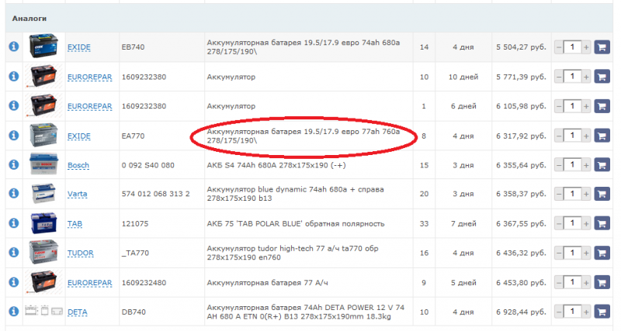Open EXIDE EA770 grey battery thumbnail
This screenshot has width=621, height=331.
pyautogui.click(x=43, y=135)
